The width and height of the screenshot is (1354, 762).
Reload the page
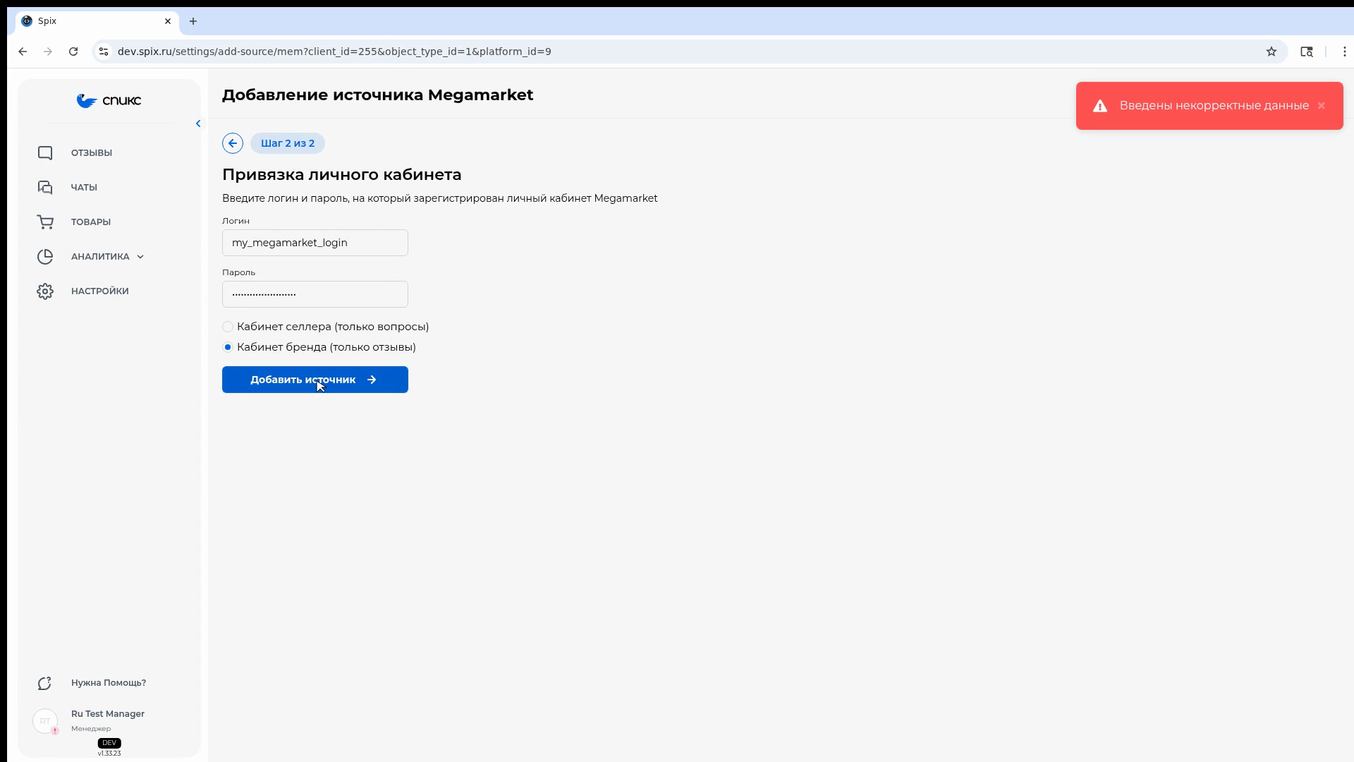pyautogui.click(x=73, y=52)
